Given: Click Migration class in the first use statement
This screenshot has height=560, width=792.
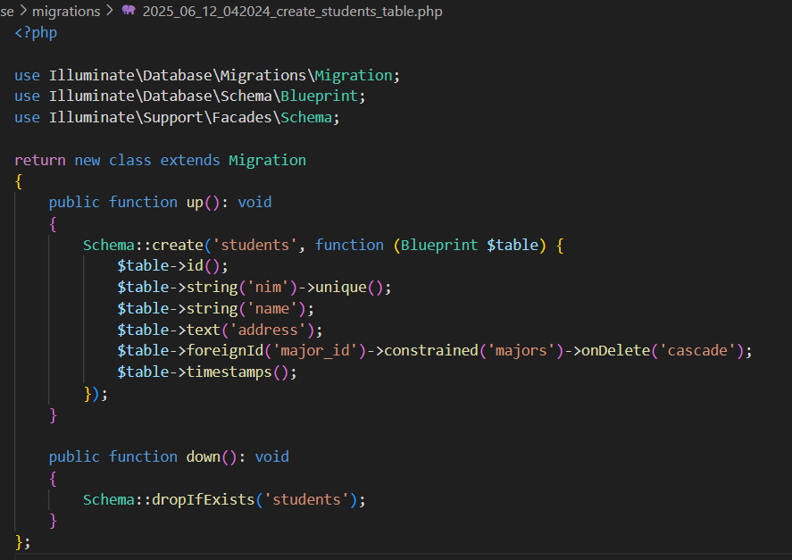Looking at the screenshot, I should click(x=353, y=75).
